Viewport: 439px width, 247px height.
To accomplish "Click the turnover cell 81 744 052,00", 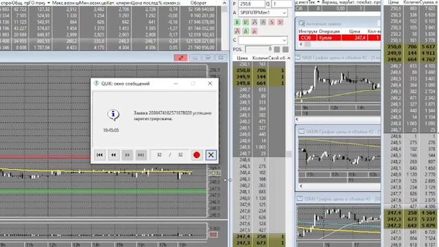I will click(x=202, y=28).
